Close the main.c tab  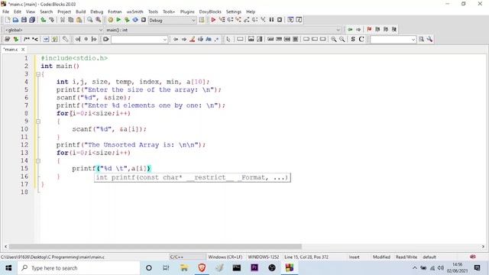(23, 49)
